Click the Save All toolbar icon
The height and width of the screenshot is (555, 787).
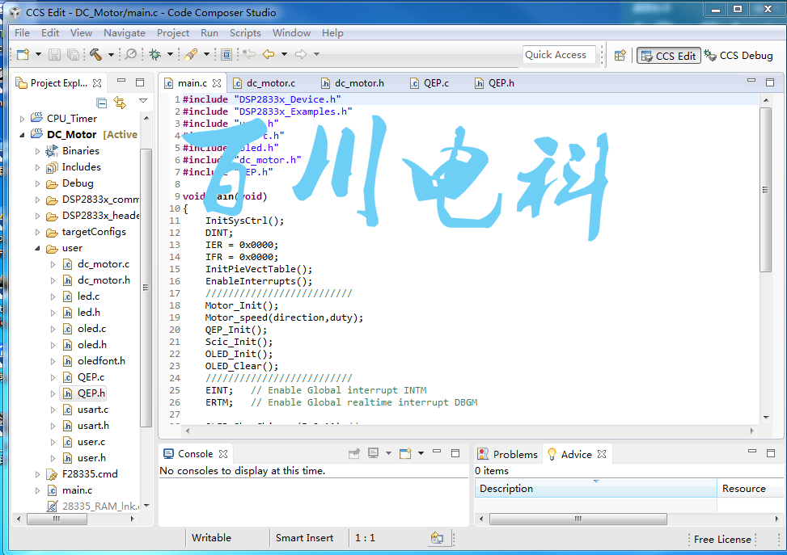(x=73, y=54)
